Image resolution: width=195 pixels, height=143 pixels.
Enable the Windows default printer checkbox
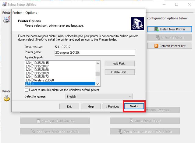click(x=27, y=90)
